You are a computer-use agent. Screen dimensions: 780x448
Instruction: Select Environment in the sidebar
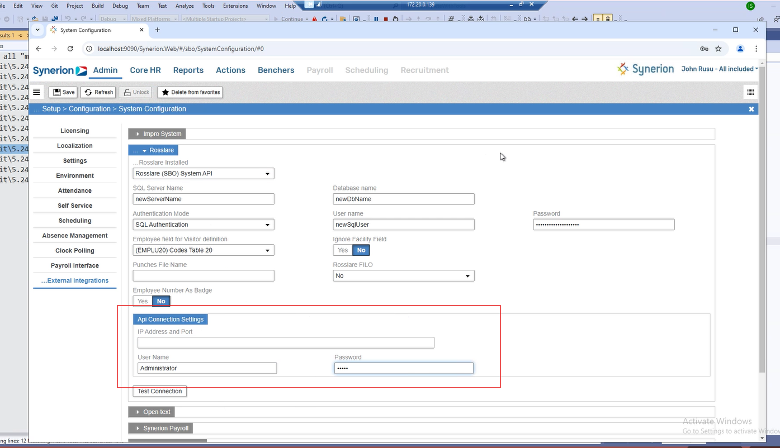pyautogui.click(x=75, y=176)
